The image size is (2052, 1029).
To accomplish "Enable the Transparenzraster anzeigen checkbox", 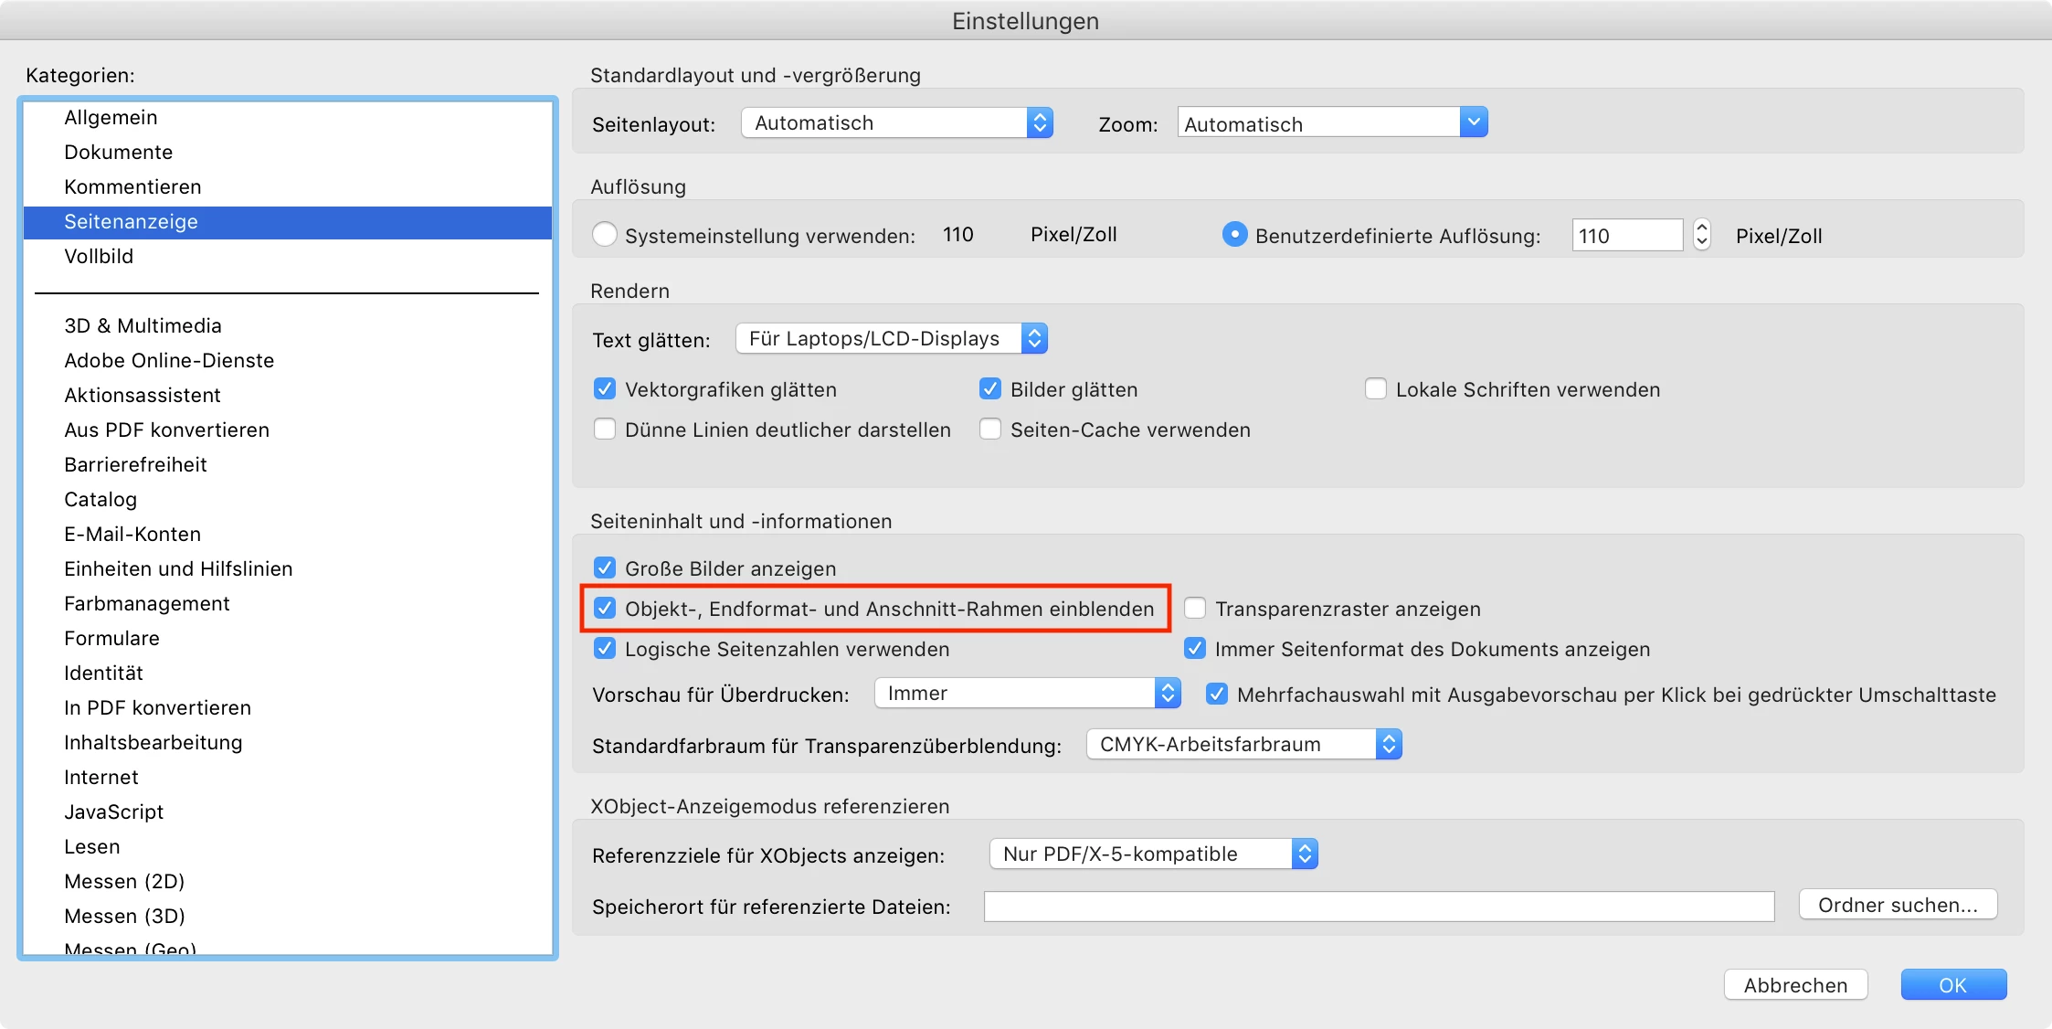I will 1195,609.
